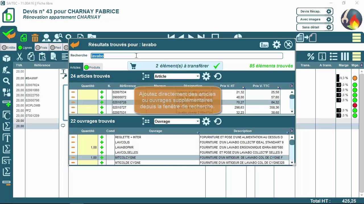364x204 pixels.
Task: Add quantity plus for MITCOLCYGNE row
Action: [102, 158]
